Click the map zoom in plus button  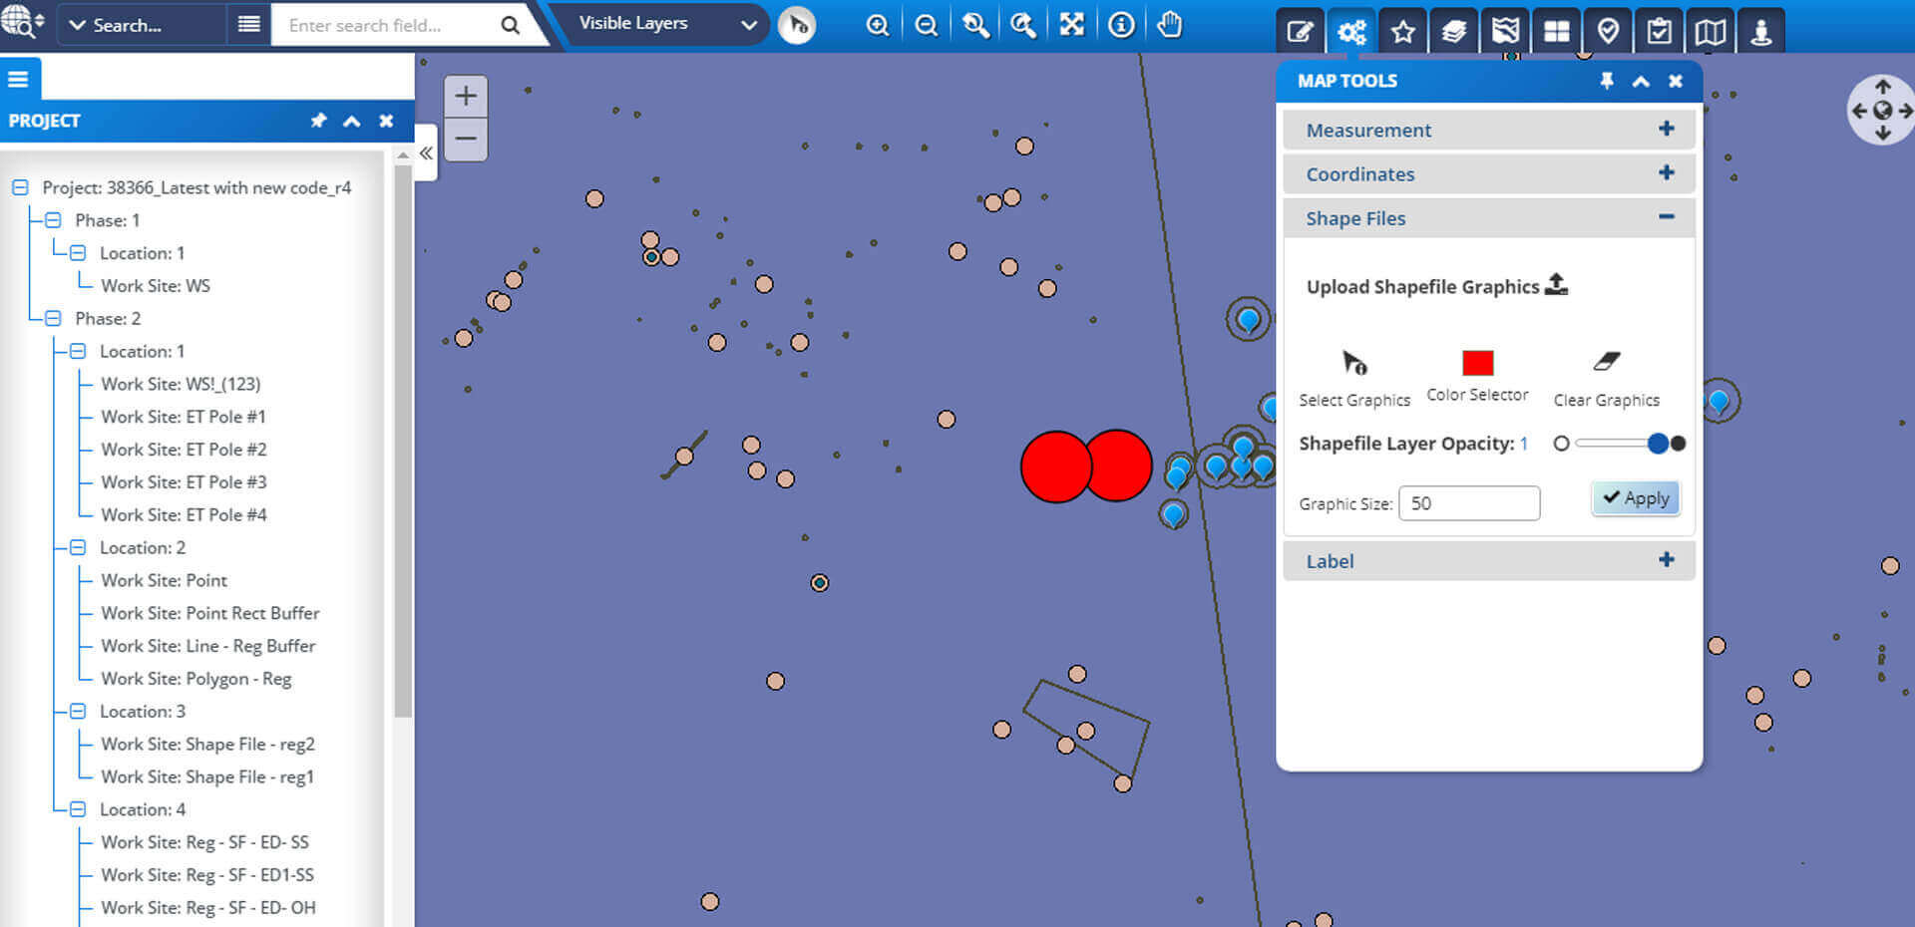click(x=466, y=97)
